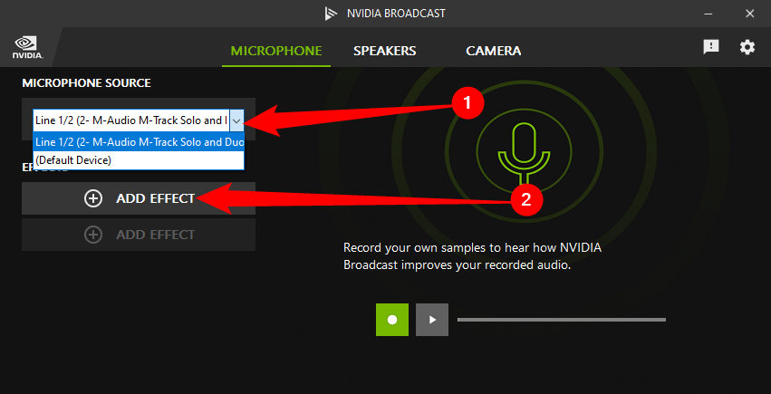This screenshot has width=771, height=394.
Task: Play back the recorded sample
Action: tap(432, 320)
